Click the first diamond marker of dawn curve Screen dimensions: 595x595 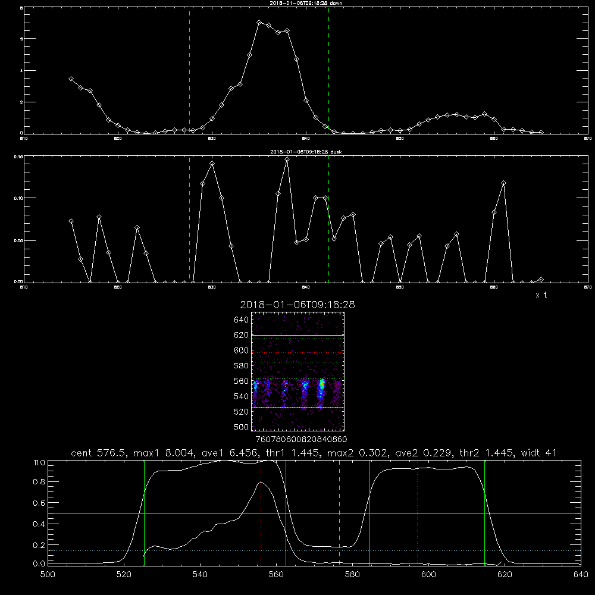pos(71,79)
